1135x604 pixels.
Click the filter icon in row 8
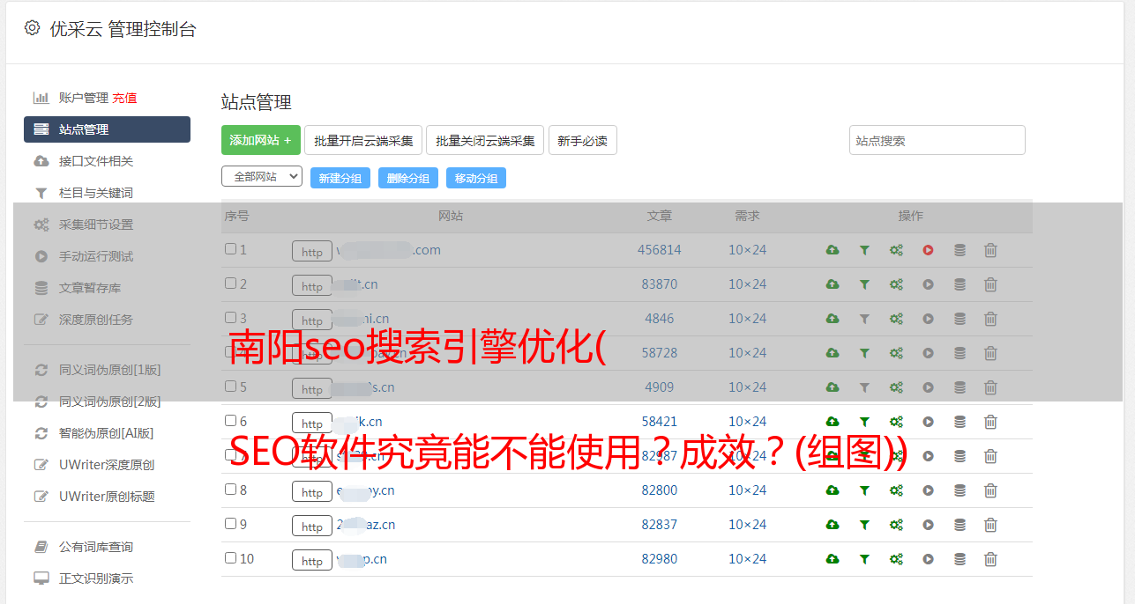[x=864, y=490]
